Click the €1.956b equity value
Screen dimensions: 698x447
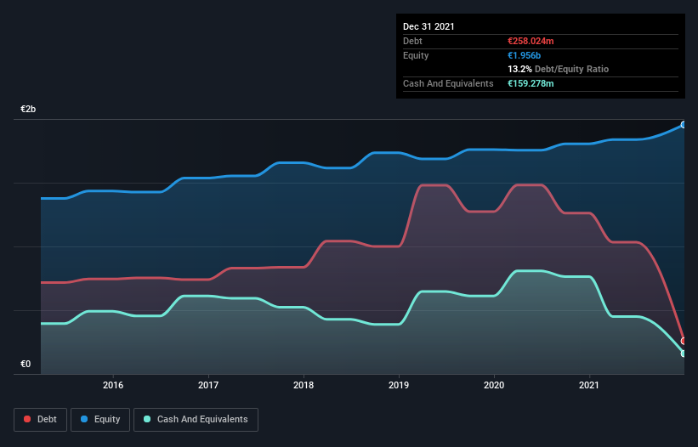click(x=524, y=55)
